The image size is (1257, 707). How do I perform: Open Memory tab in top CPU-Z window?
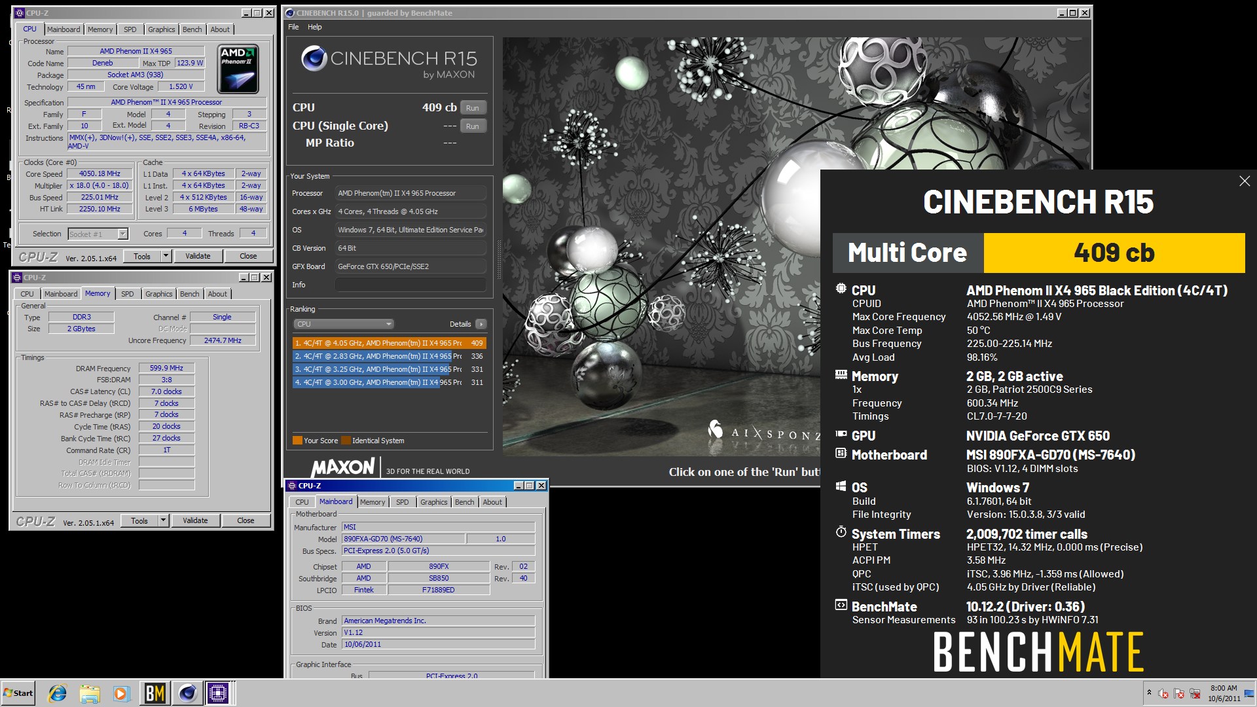coord(100,29)
